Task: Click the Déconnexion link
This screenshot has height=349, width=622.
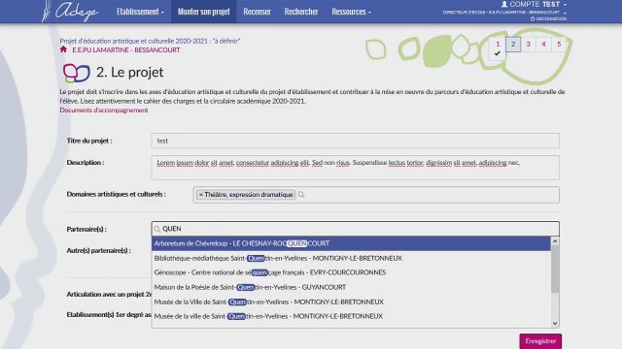Action: click(x=551, y=18)
